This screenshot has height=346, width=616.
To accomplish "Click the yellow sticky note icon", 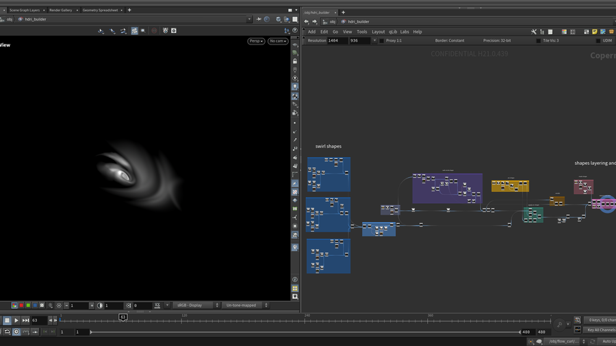I will pos(594,31).
